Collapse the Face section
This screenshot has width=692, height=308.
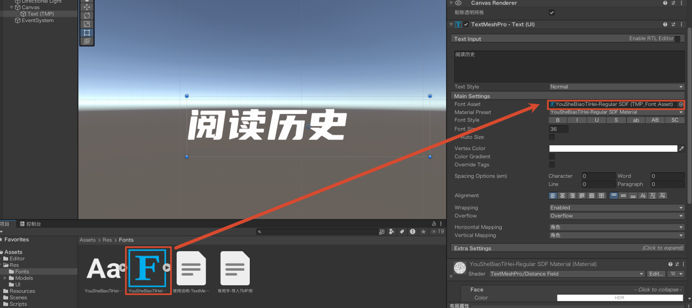coord(573,290)
